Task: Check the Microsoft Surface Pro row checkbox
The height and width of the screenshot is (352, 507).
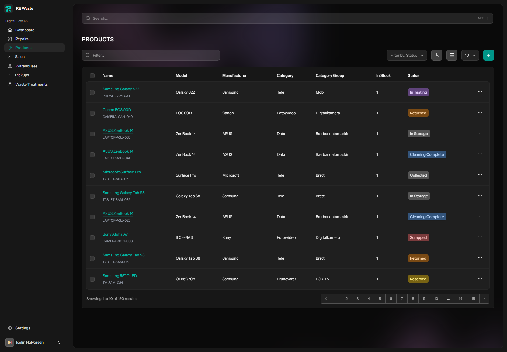Action: (92, 175)
